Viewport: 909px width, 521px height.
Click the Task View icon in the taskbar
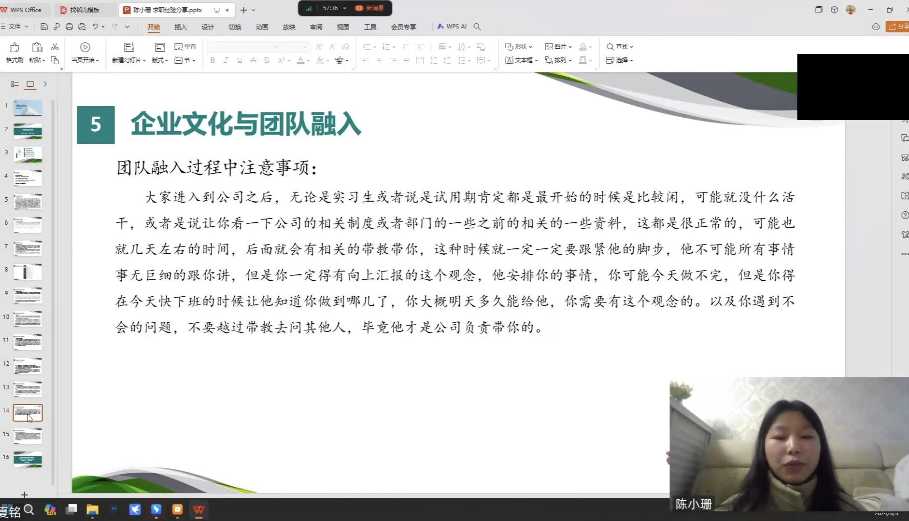[71, 509]
